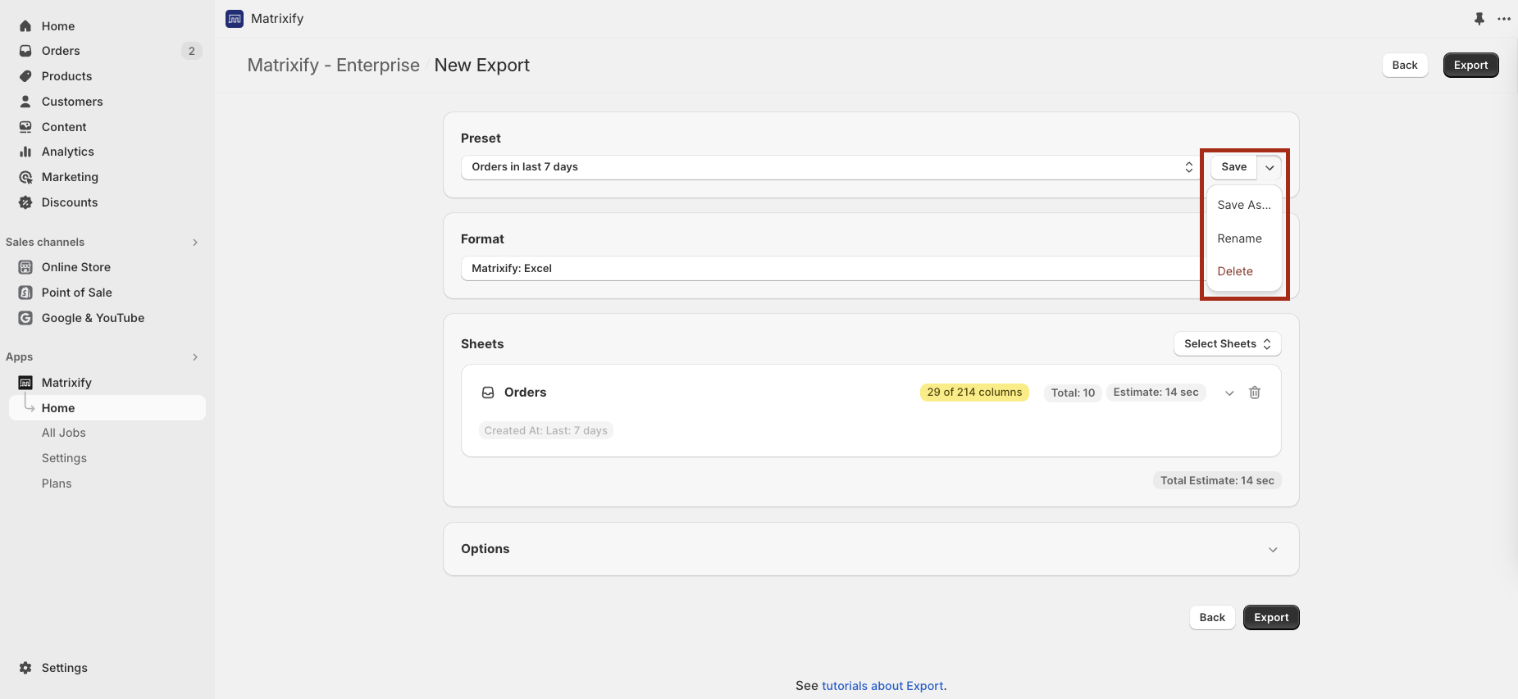Expand the Options section
This screenshot has height=699, width=1518.
click(1272, 549)
